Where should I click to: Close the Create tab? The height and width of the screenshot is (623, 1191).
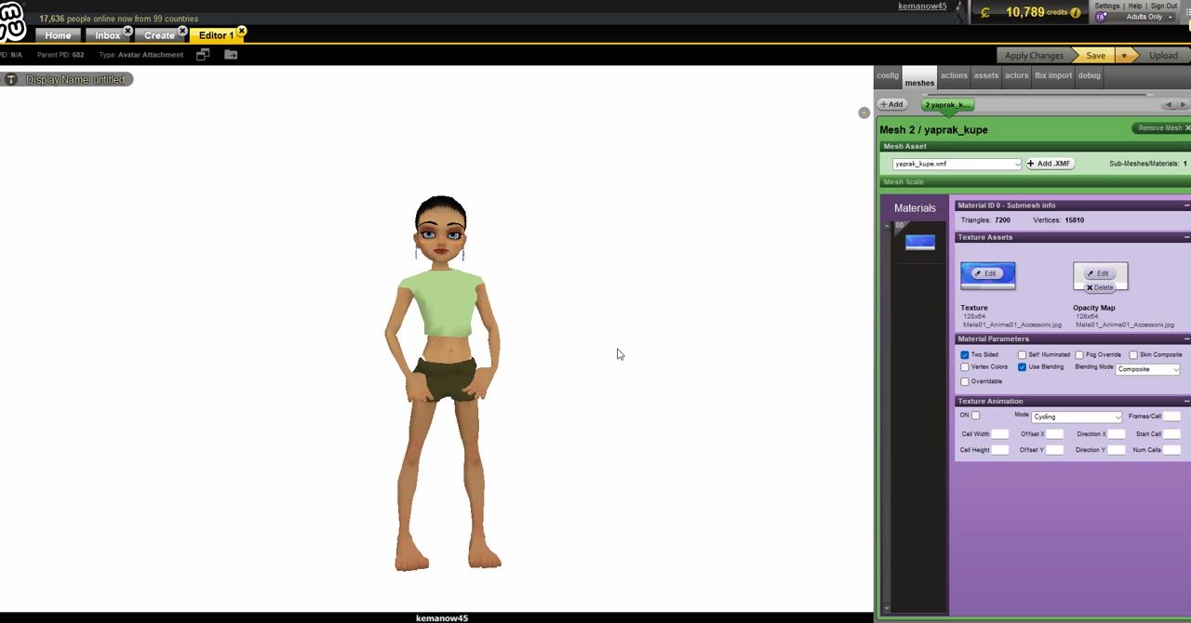[182, 31]
